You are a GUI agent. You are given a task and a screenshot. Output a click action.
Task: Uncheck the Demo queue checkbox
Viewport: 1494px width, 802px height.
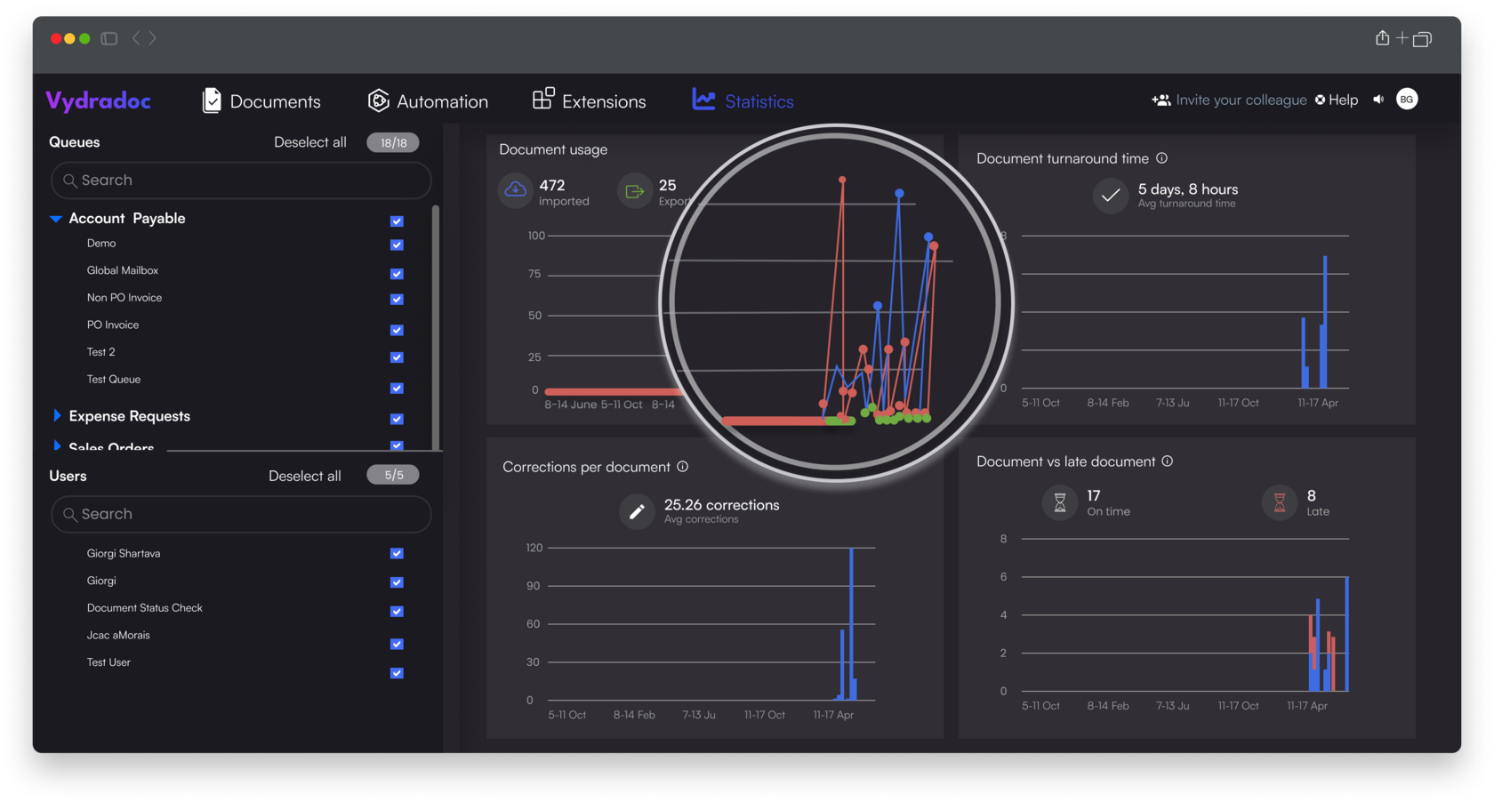pyautogui.click(x=397, y=245)
